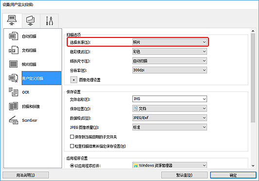Click the document folder icon in 保存位置
The height and width of the screenshot is (181, 259).
pos(135,109)
